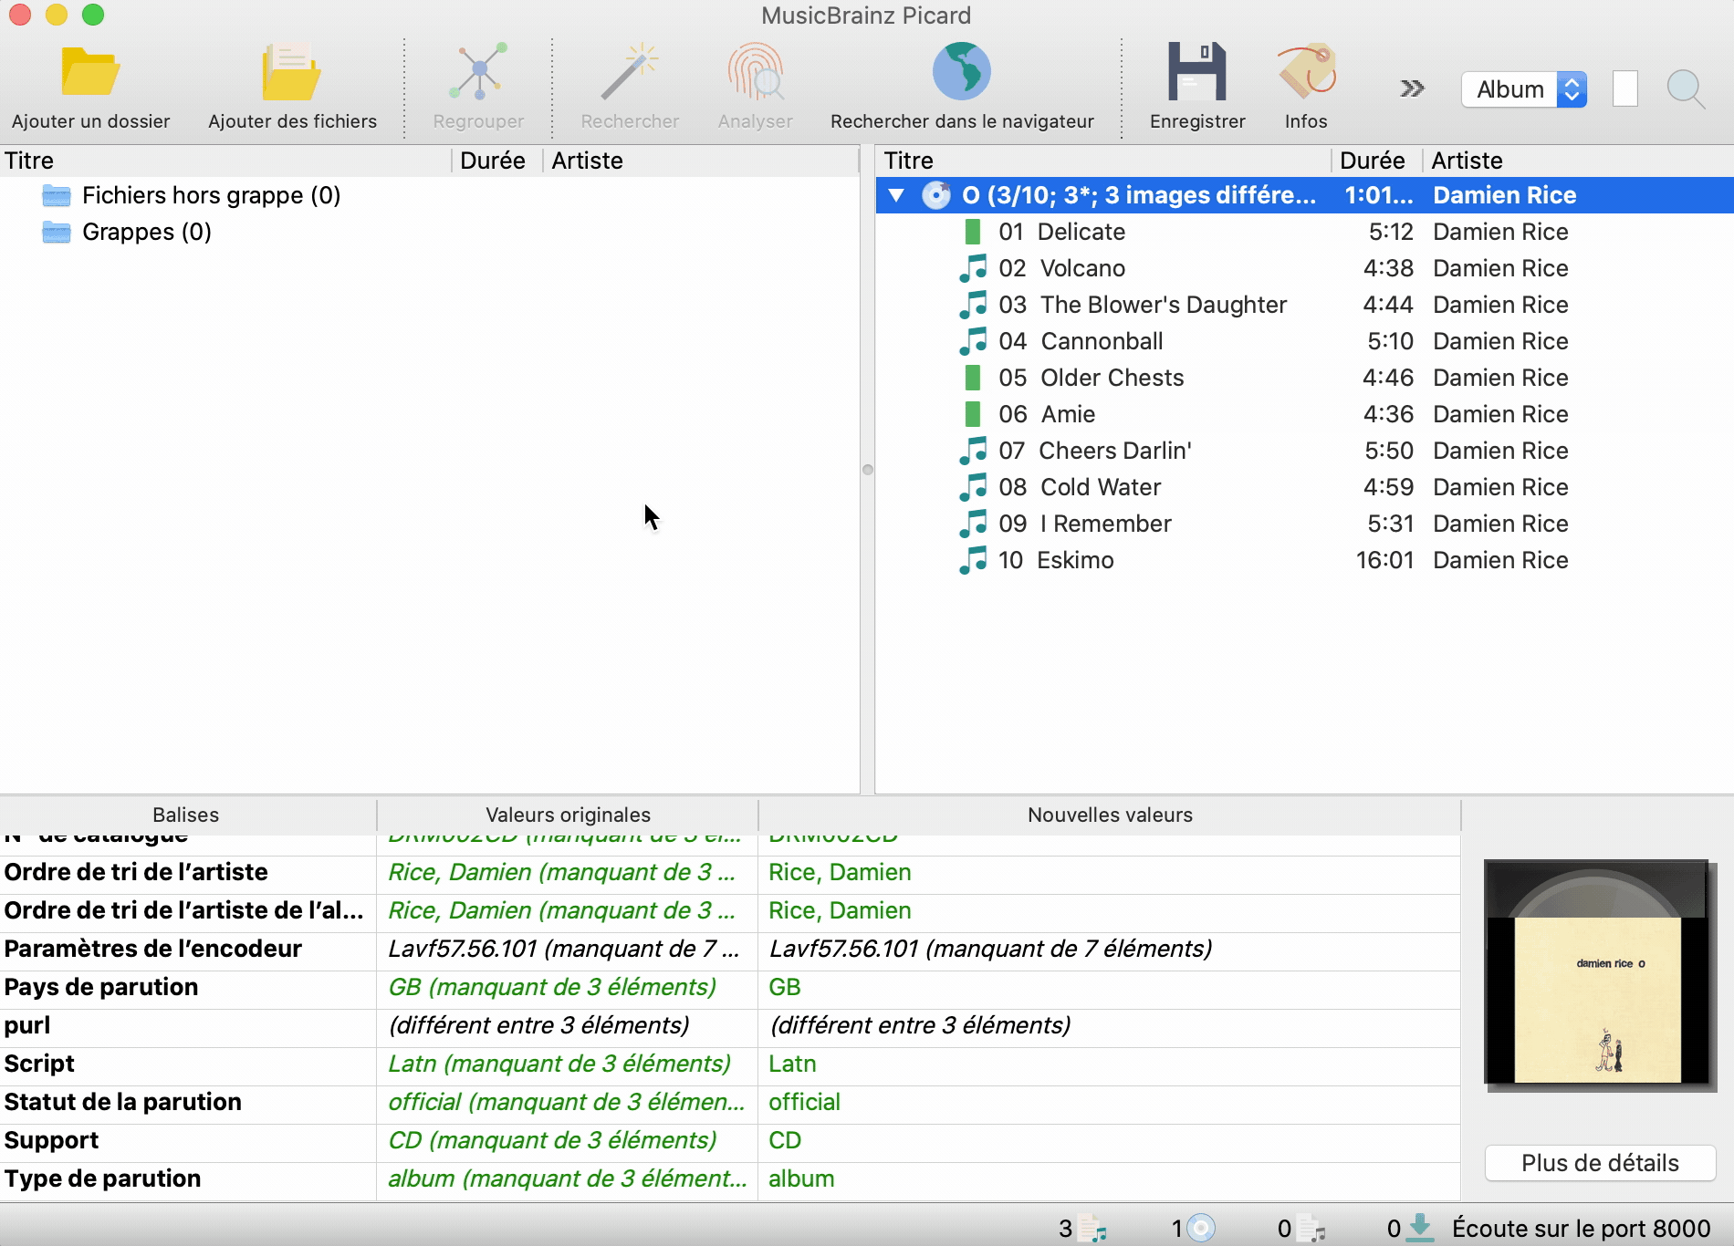1734x1246 pixels.
Task: Select the Ordre de tri de l'artiste row
Action: point(730,872)
